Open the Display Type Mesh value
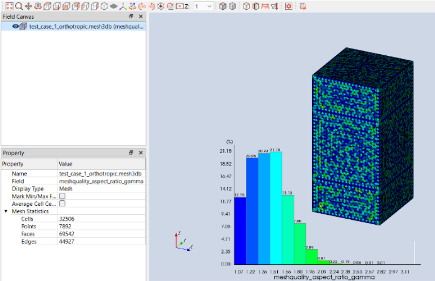This screenshot has height=281, width=435. tap(101, 189)
